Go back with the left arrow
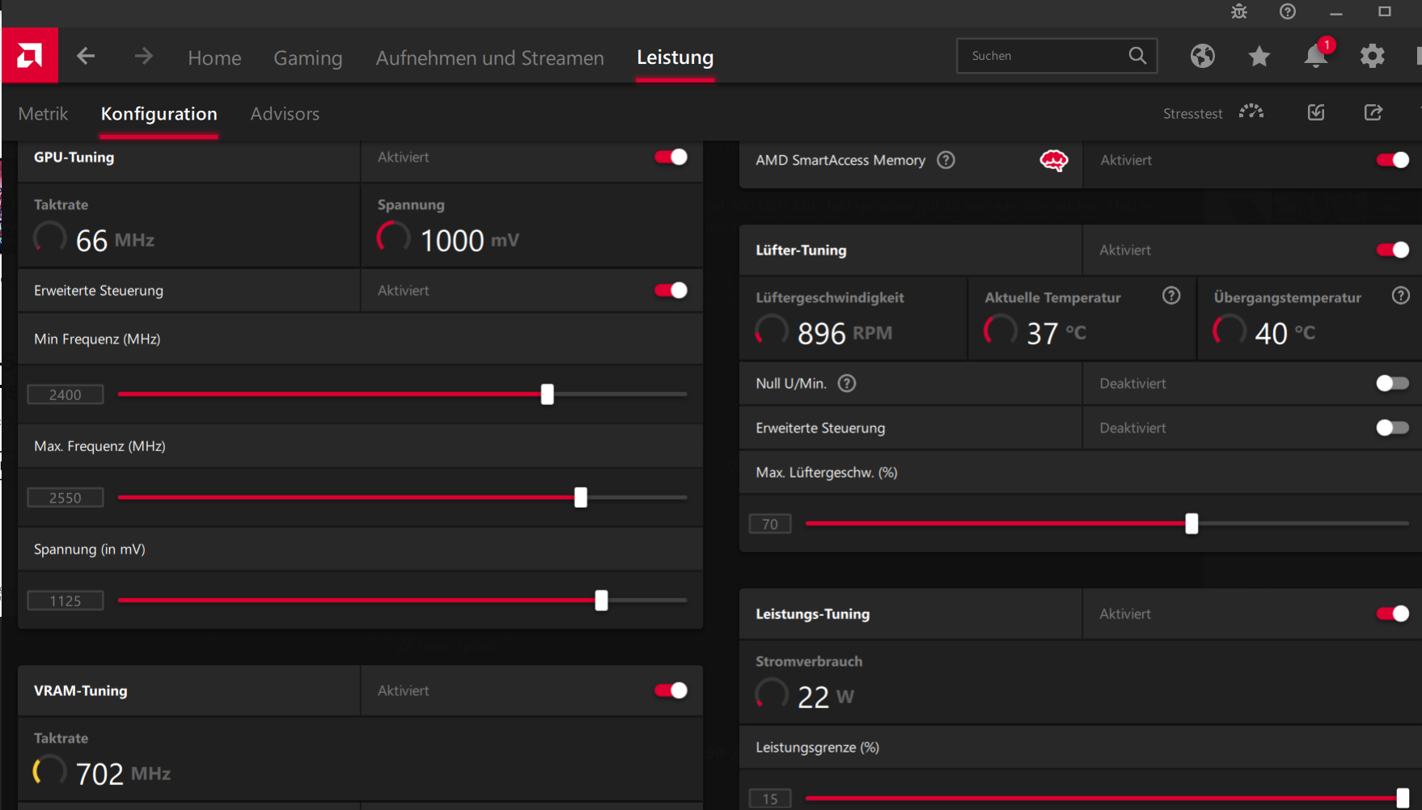The image size is (1422, 810). (x=86, y=56)
